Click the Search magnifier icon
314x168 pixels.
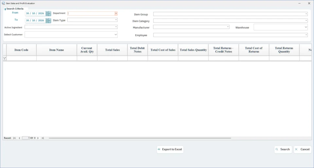pos(277,149)
